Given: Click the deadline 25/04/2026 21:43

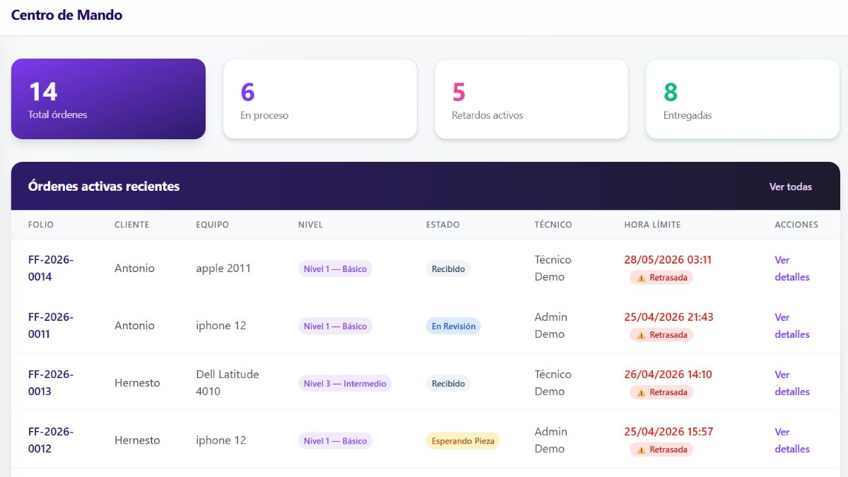Looking at the screenshot, I should click(669, 317).
